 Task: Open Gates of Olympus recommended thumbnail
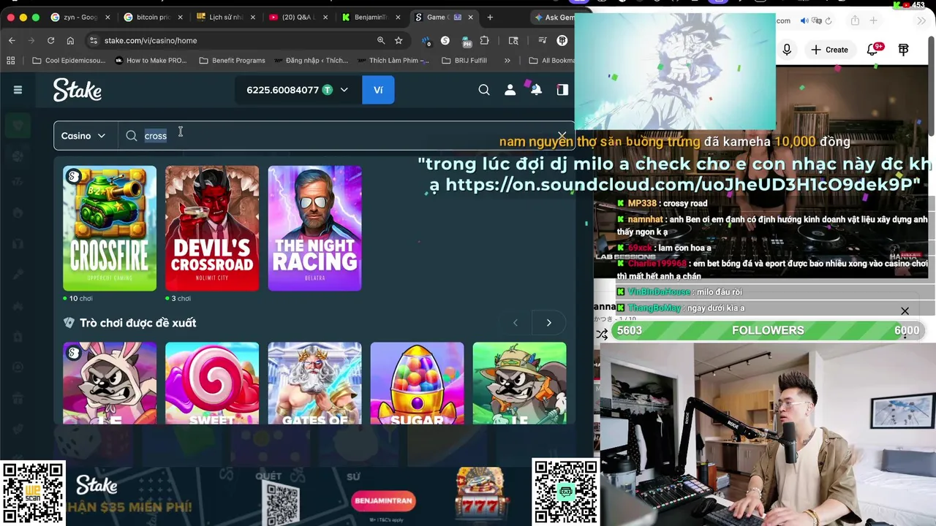click(x=314, y=383)
